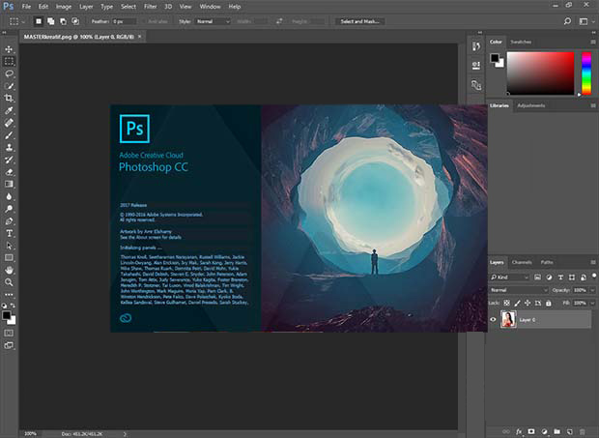Viewport: 599px width, 438px height.
Task: Create a new layer icon
Action: [x=570, y=431]
